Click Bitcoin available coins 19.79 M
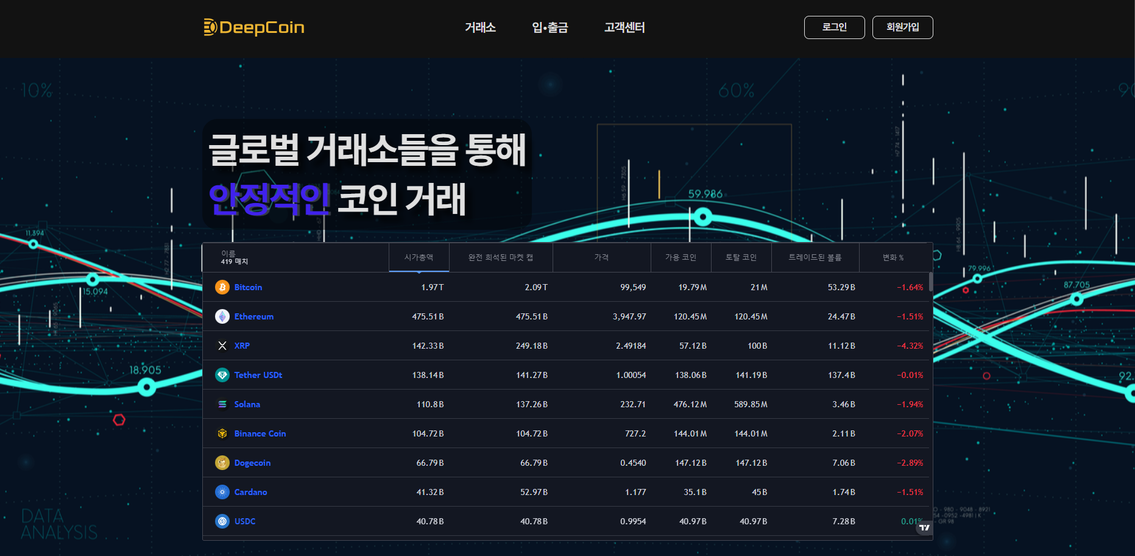1135x556 pixels. click(693, 287)
